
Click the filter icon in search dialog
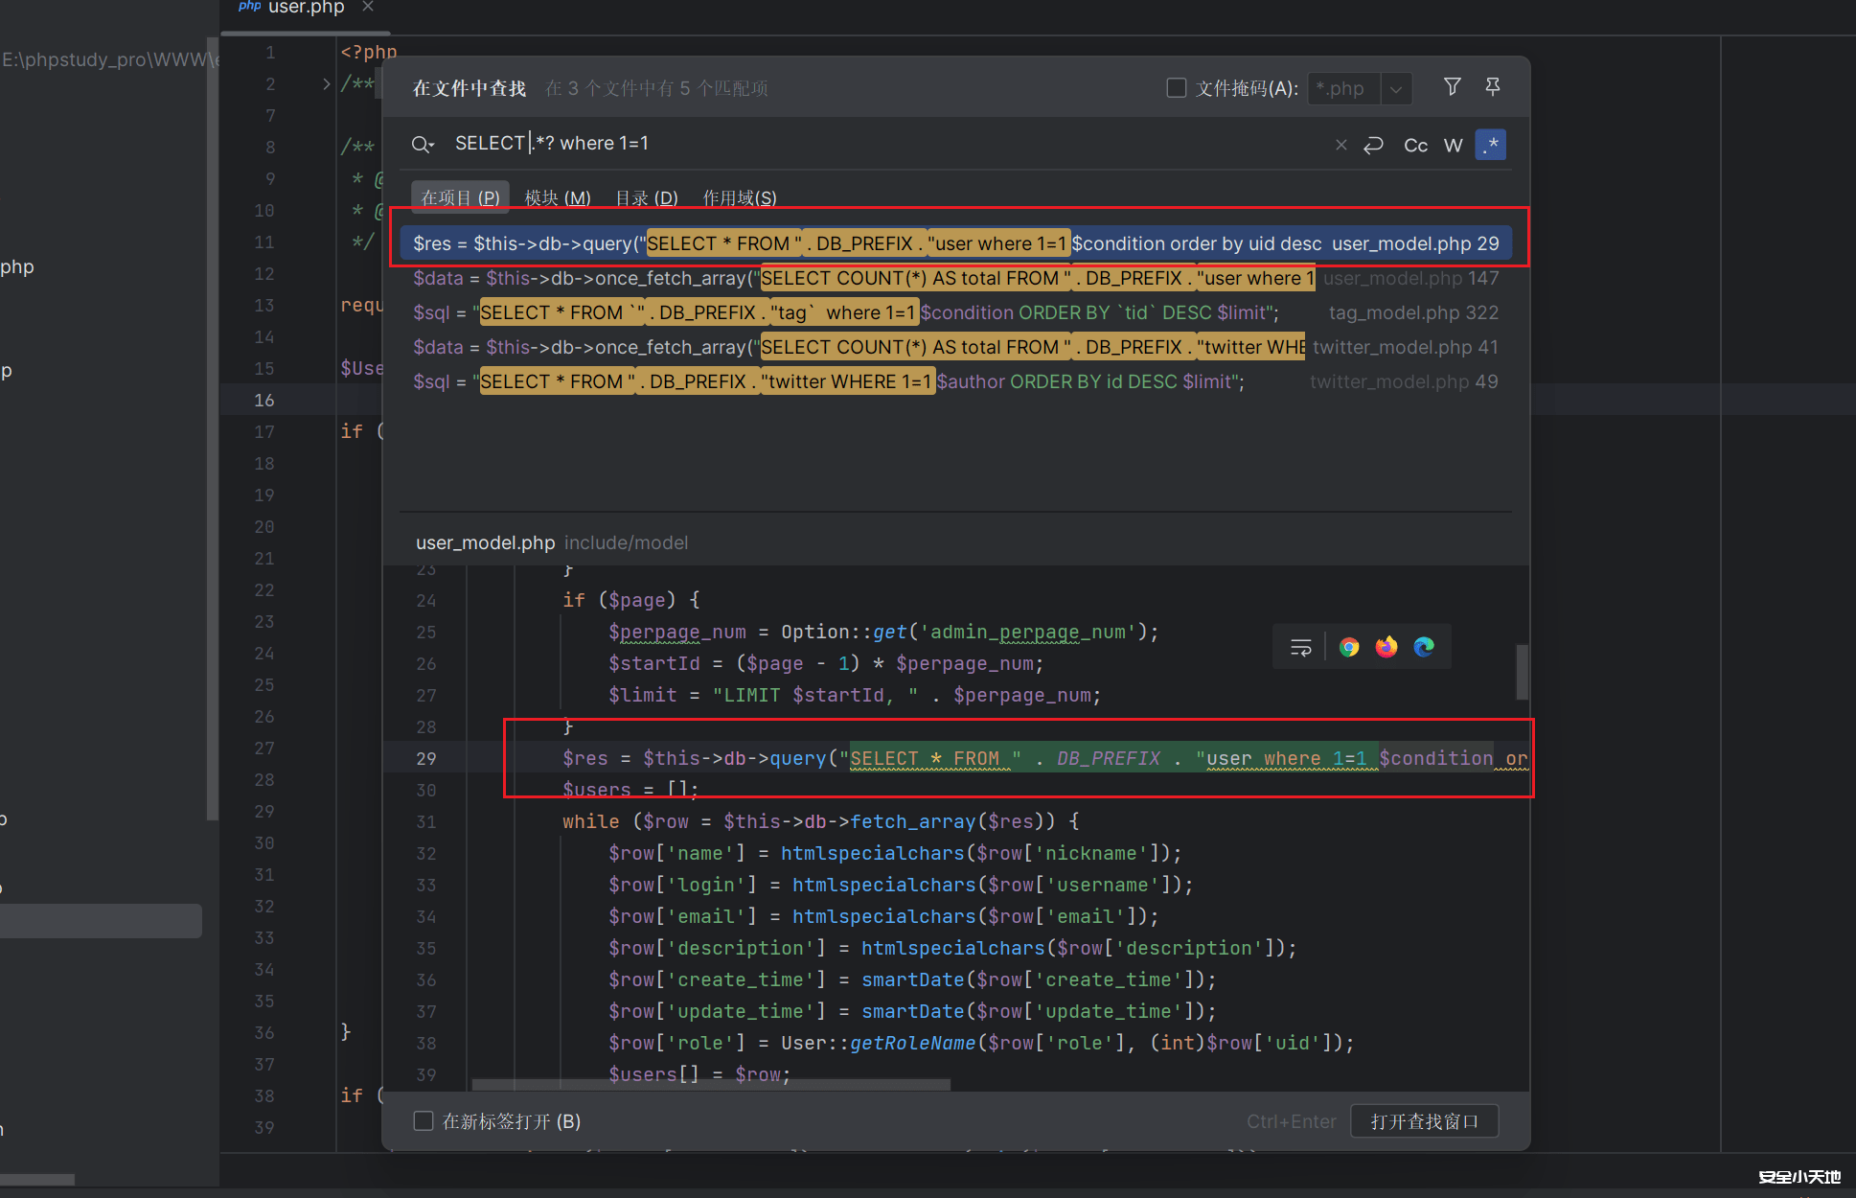pos(1452,87)
